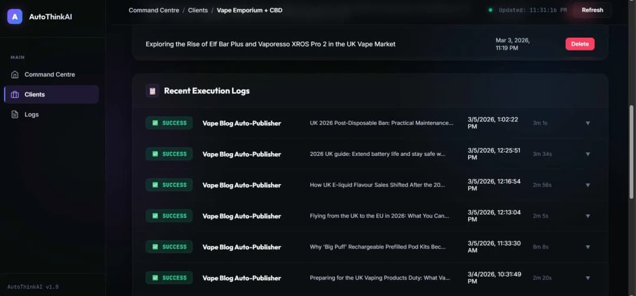Click the Recent Execution Logs clipboard icon
636x296 pixels.
click(153, 91)
